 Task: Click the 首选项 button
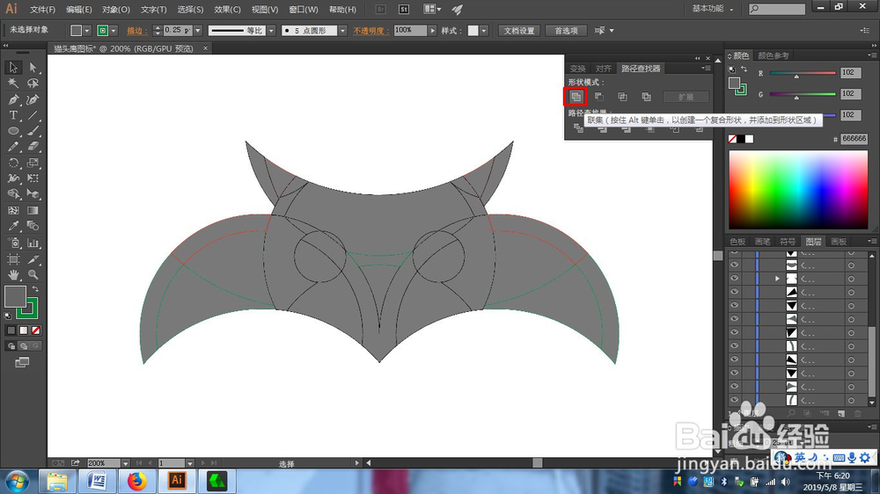(566, 30)
